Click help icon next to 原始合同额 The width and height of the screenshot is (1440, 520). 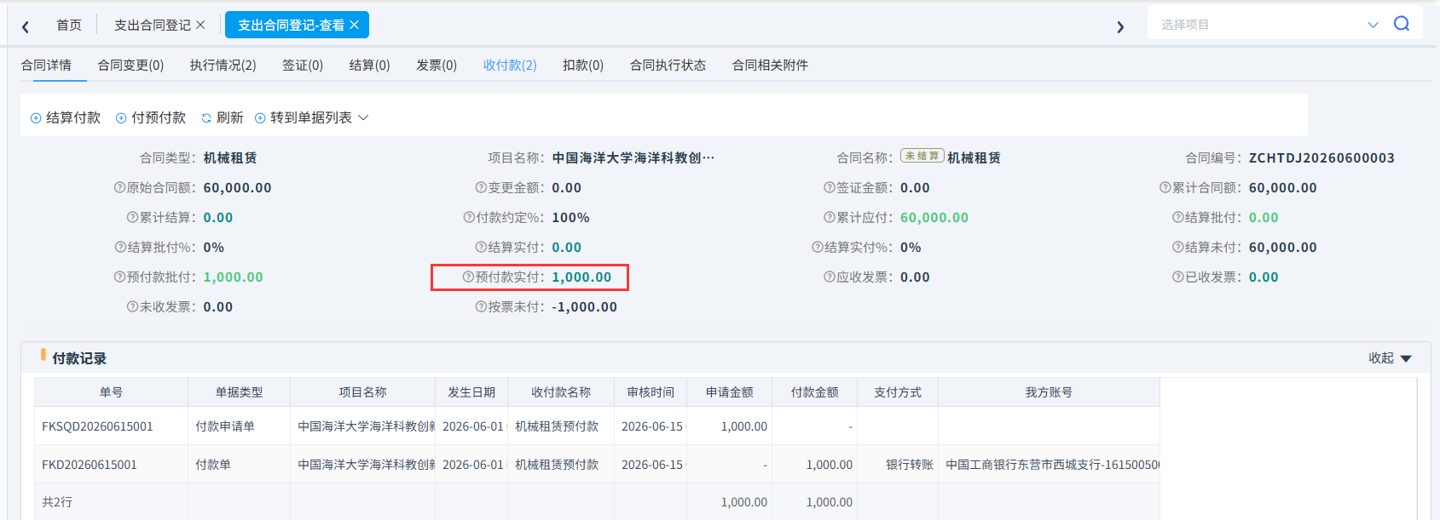120,188
